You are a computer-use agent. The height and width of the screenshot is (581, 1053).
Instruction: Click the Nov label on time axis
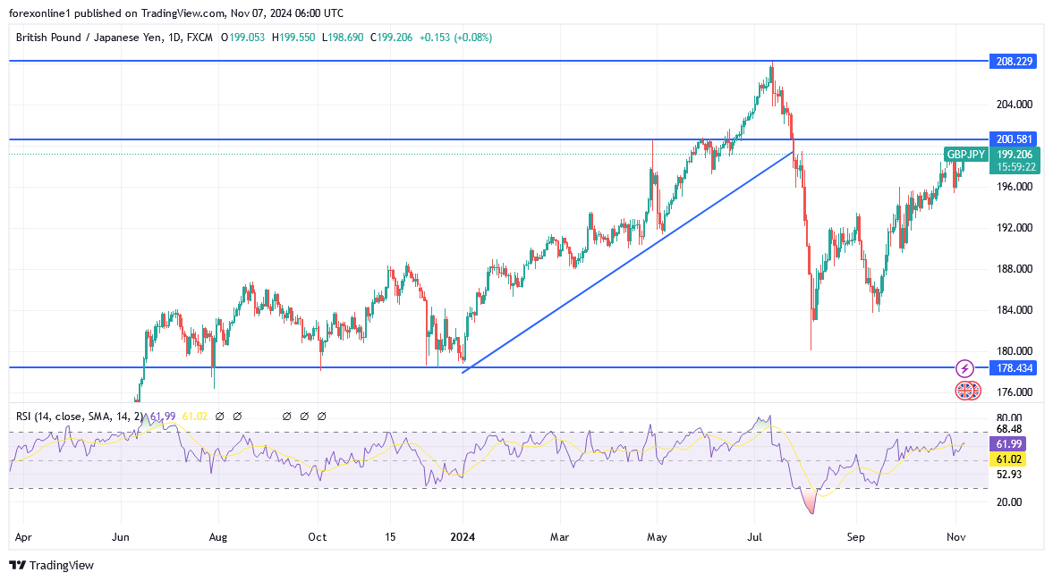point(956,537)
